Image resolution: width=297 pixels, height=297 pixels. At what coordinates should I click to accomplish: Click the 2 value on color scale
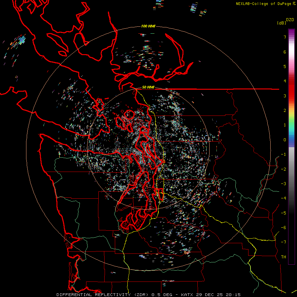(285, 111)
